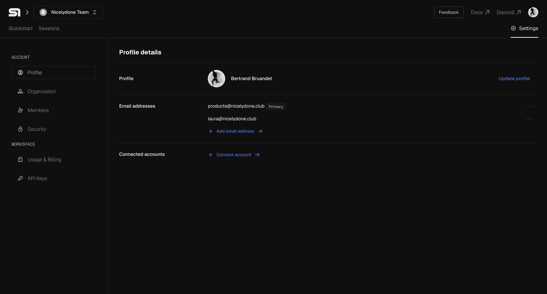
Task: Click the Docs arrow icon
Action: click(487, 12)
